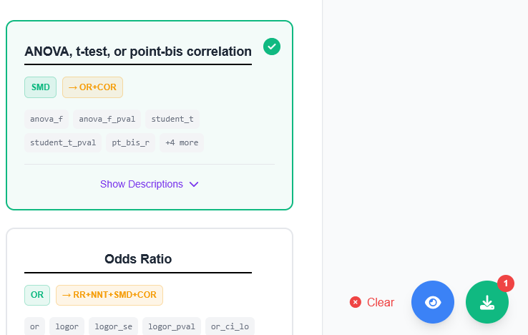Click the student_t_pval field tag

pyautogui.click(x=63, y=142)
